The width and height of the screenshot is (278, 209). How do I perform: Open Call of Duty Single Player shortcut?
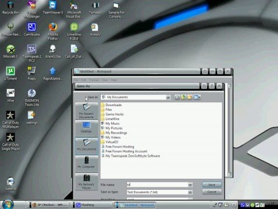pyautogui.click(x=10, y=142)
